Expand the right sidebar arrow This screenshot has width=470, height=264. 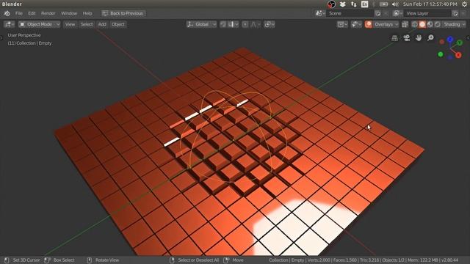coord(469,38)
